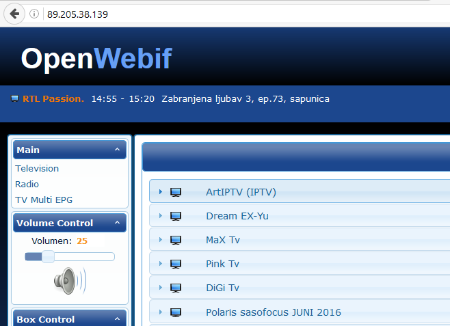450x326 pixels.
Task: Collapse the Box Control panel chevron
Action: click(117, 319)
